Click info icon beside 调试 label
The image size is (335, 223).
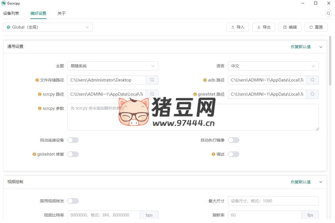coord(213,154)
